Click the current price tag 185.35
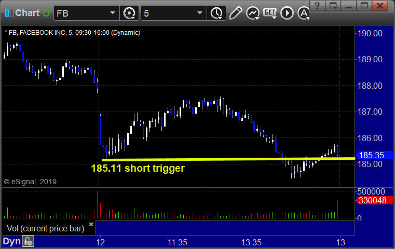The width and height of the screenshot is (395, 249). point(374,155)
